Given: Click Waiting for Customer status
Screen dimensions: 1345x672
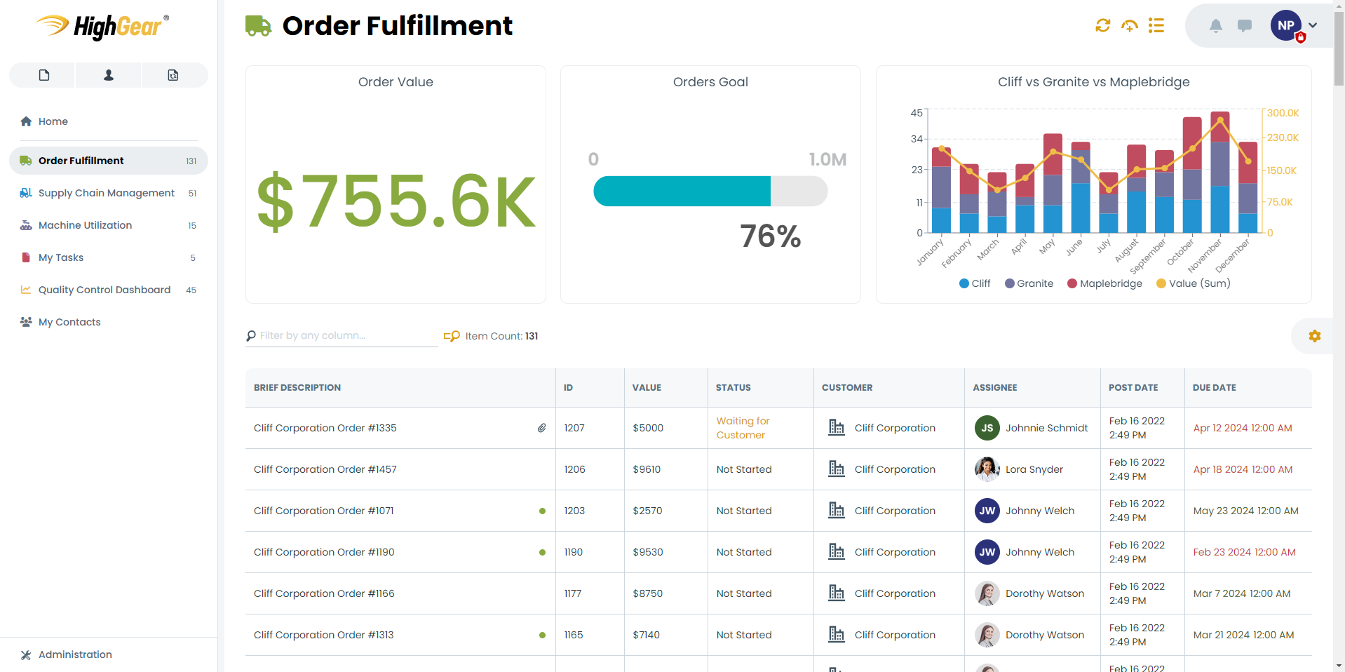Looking at the screenshot, I should (x=743, y=428).
